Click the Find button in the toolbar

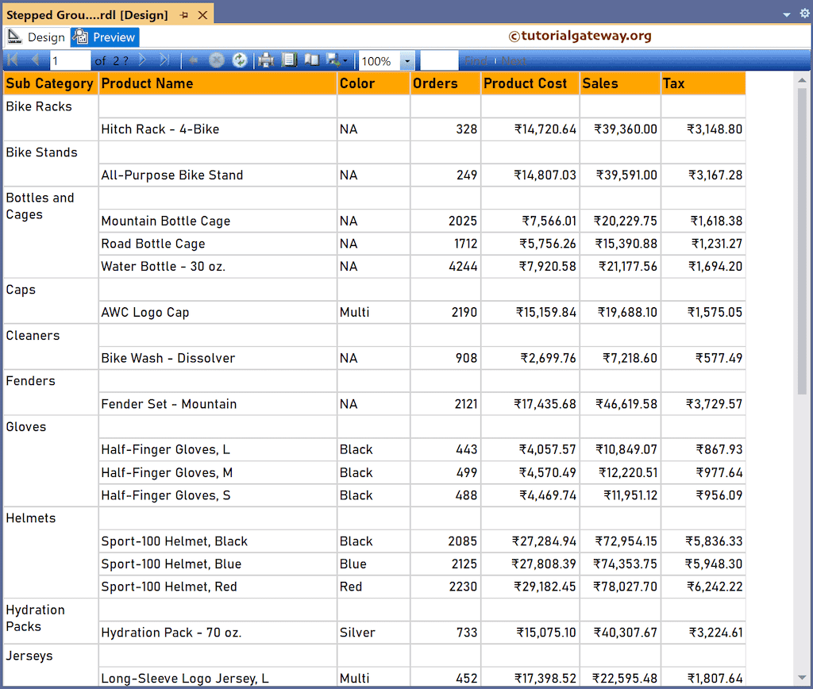475,60
